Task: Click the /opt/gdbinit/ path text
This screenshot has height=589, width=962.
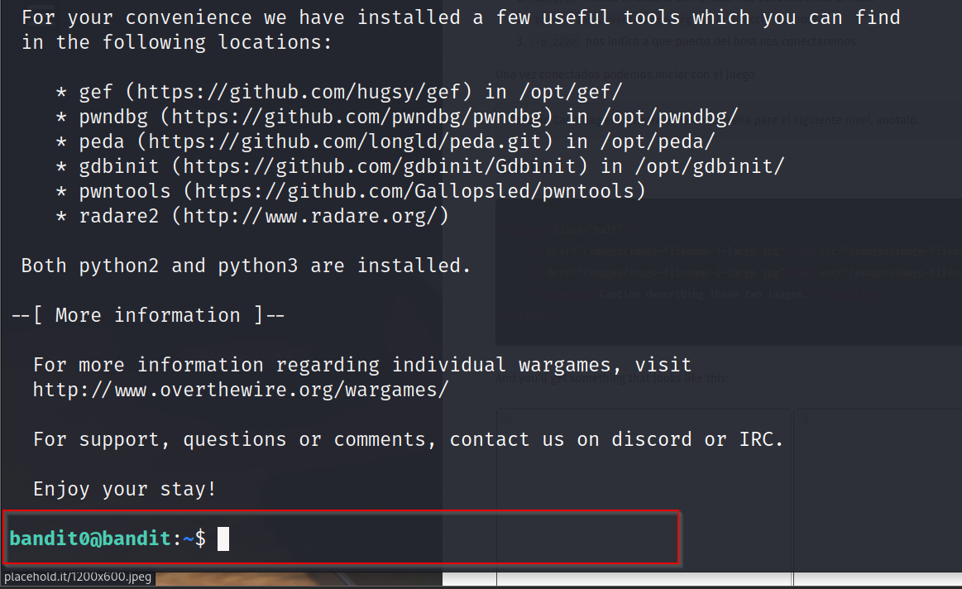Action: click(709, 166)
